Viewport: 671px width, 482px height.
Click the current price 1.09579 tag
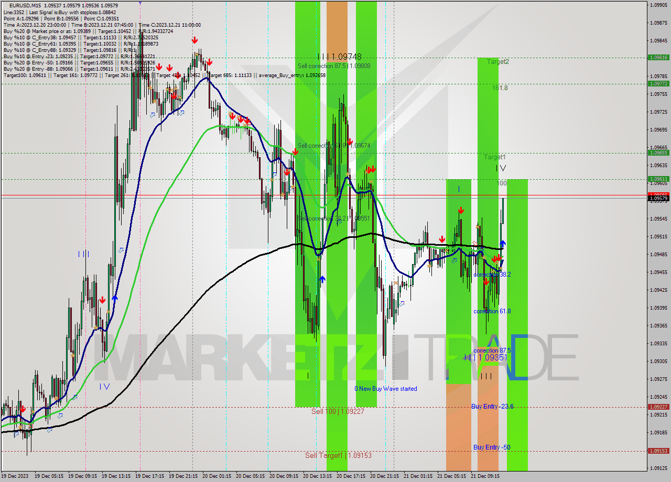click(x=658, y=198)
